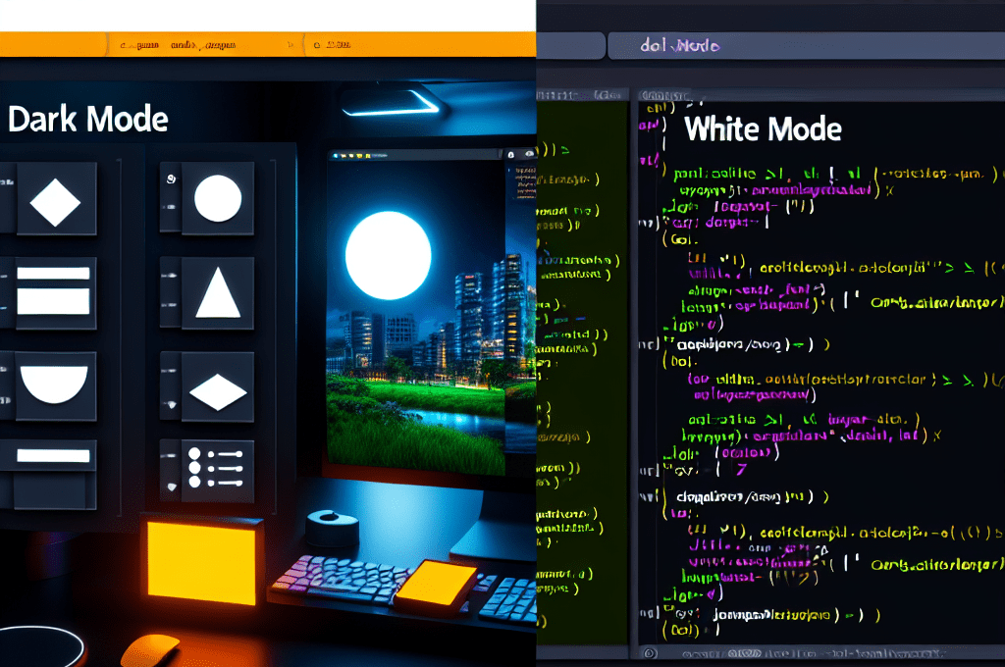Select the wide rhombus tile below the triangle
The height and width of the screenshot is (667, 1005).
click(218, 387)
